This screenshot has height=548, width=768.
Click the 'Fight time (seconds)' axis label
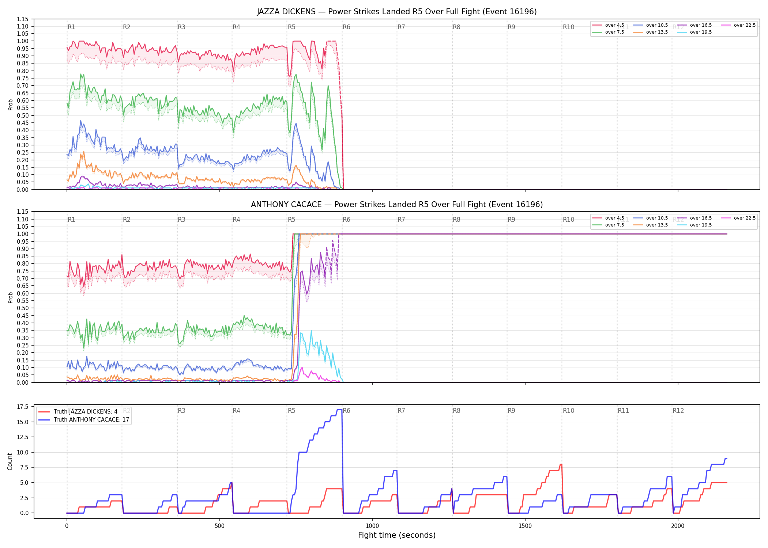(397, 535)
